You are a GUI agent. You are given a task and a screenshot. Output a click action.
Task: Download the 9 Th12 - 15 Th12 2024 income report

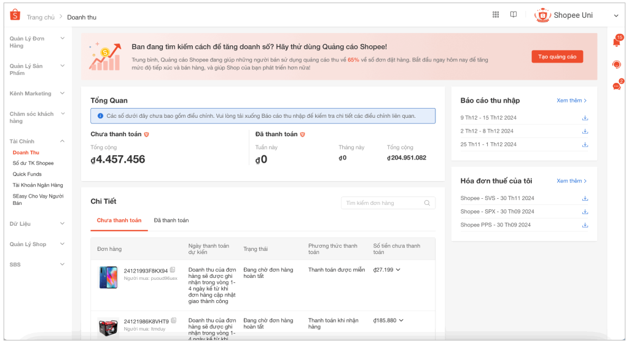coord(585,118)
